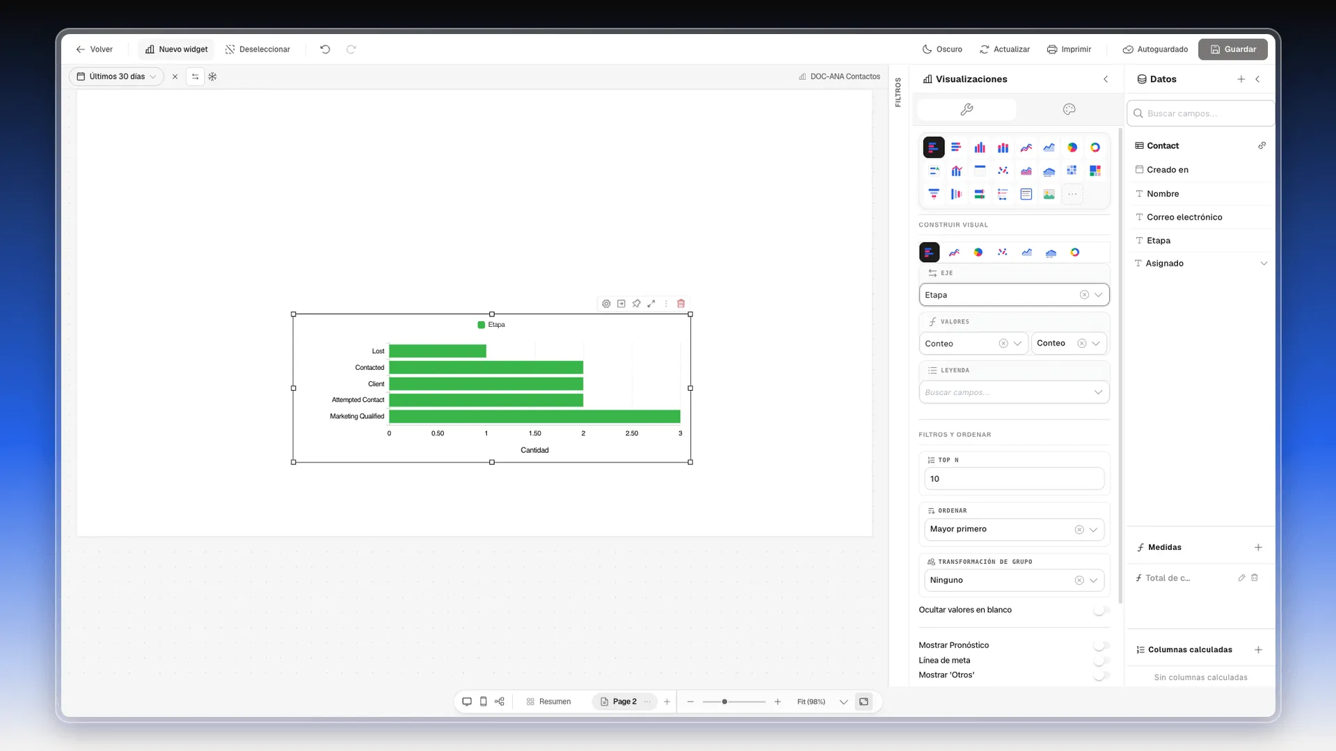This screenshot has height=751, width=1336.
Task: Select the combo bar-line chart icon
Action: (x=957, y=170)
